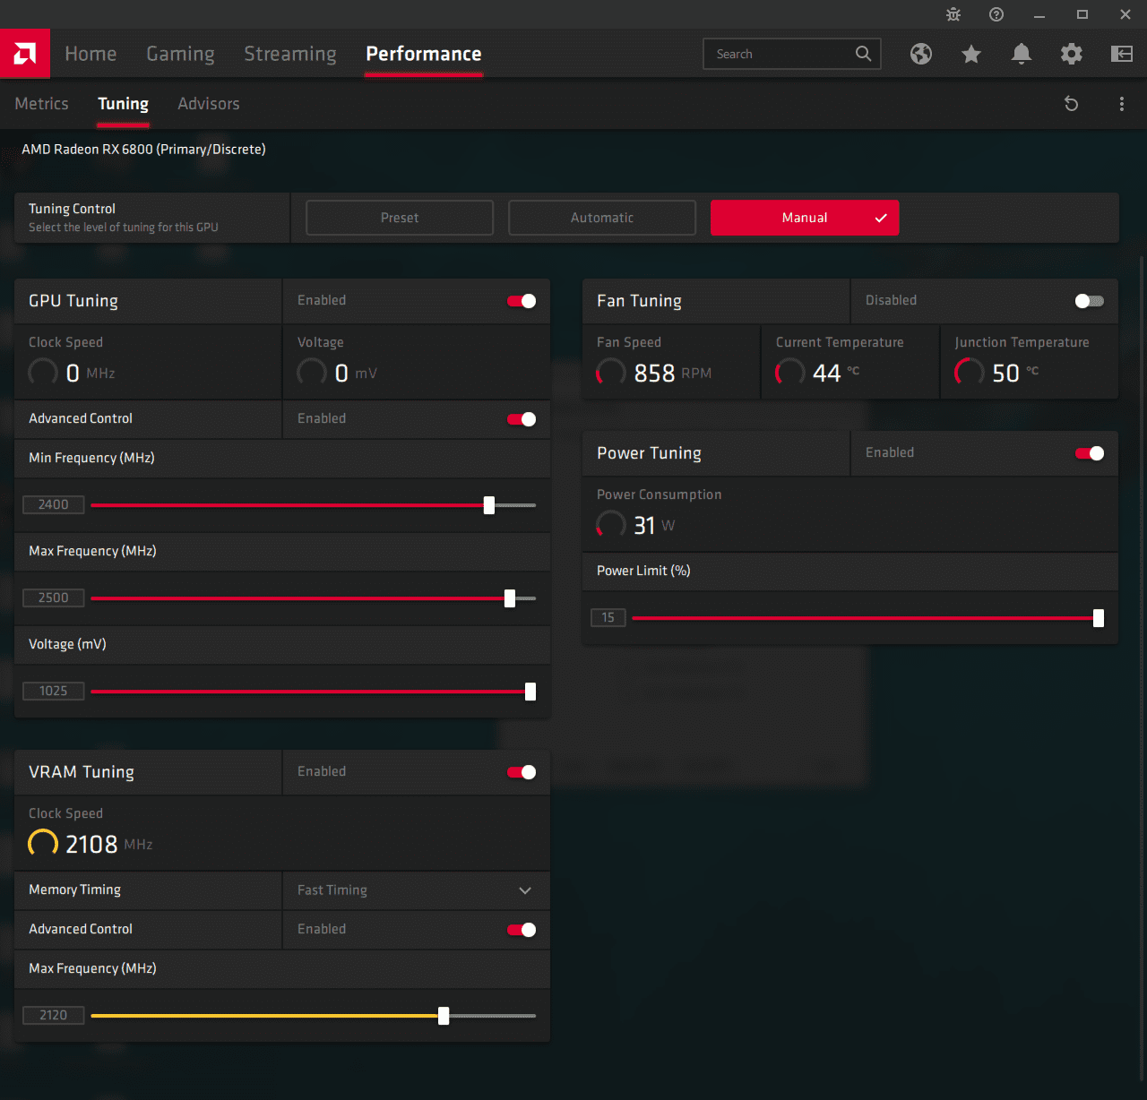1147x1100 pixels.
Task: Switch to the Advisors sub-tab
Action: (209, 104)
